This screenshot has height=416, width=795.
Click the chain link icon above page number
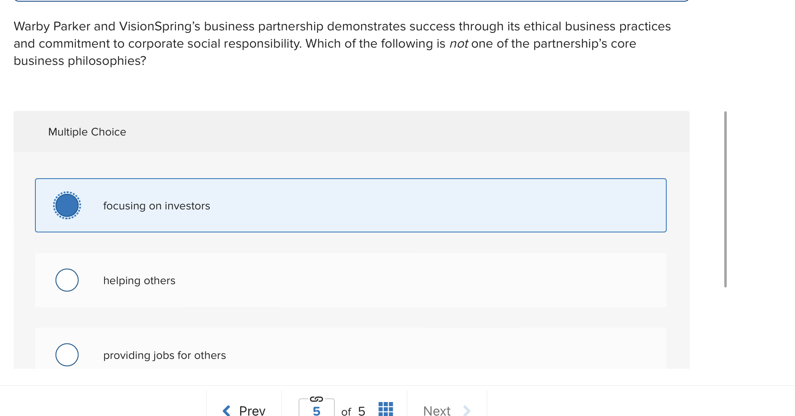(316, 399)
